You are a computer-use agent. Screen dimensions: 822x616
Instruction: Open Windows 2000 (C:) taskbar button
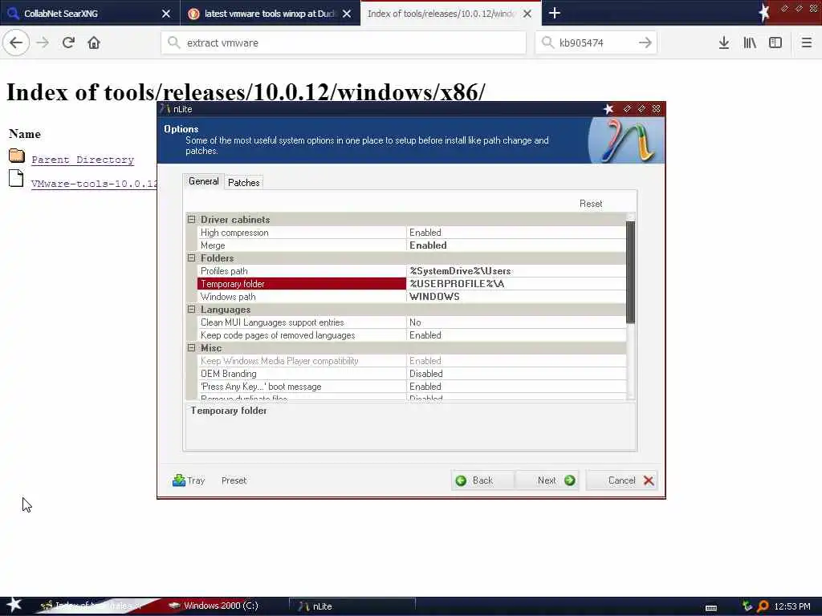point(220,606)
